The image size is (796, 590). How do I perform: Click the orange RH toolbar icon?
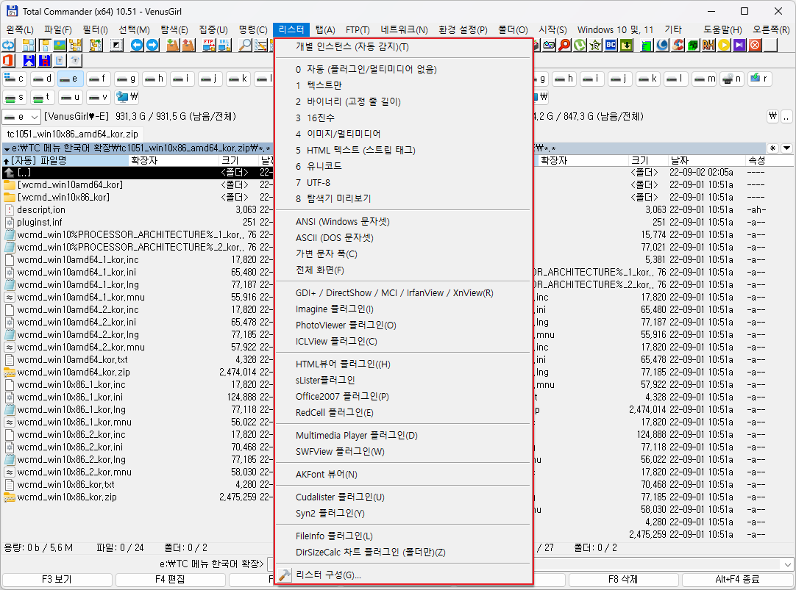708,45
